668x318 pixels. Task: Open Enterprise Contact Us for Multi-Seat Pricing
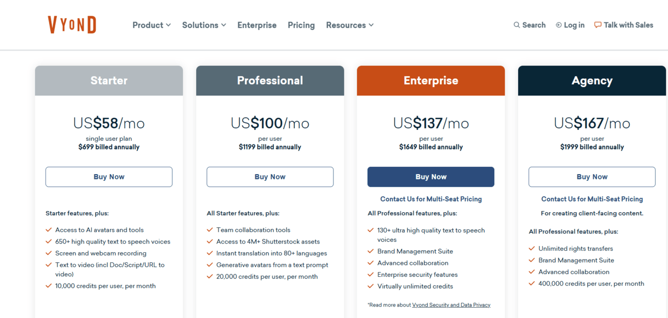coord(431,199)
